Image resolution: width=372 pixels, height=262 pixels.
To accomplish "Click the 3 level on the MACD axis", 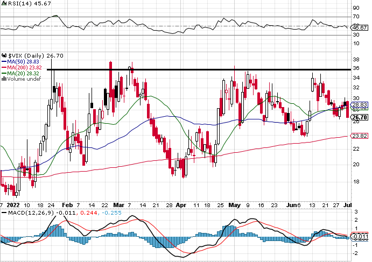I will [356, 212].
